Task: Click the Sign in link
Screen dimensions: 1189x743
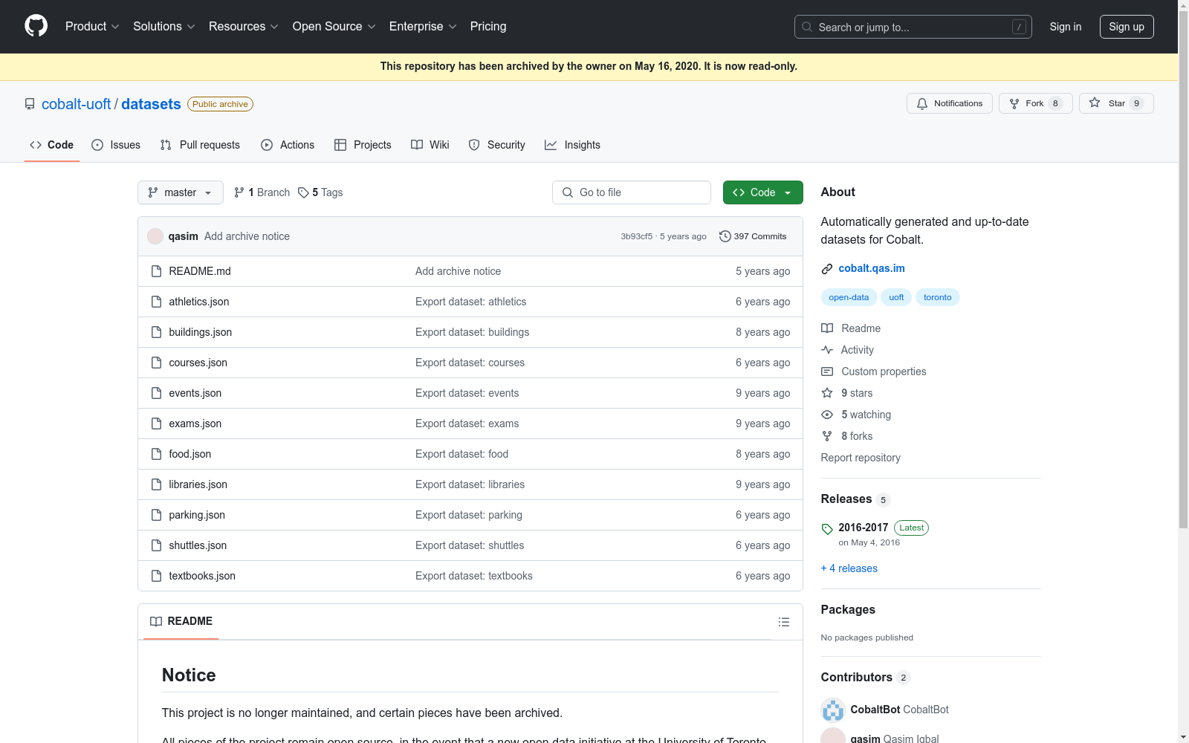Action: pos(1066,27)
